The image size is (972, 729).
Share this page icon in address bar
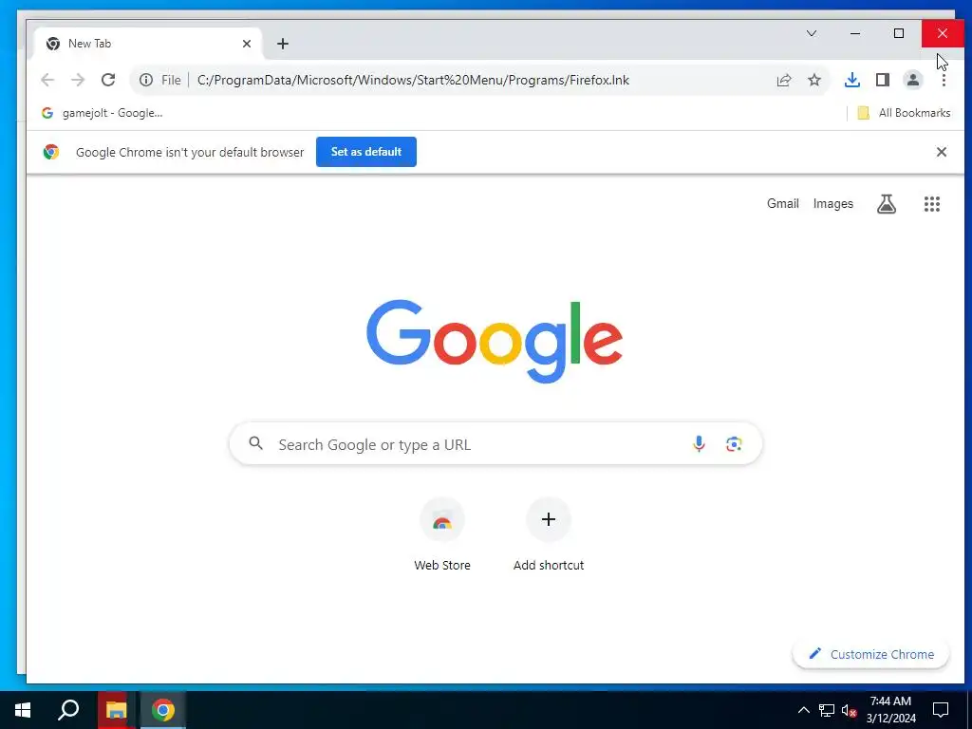point(784,80)
